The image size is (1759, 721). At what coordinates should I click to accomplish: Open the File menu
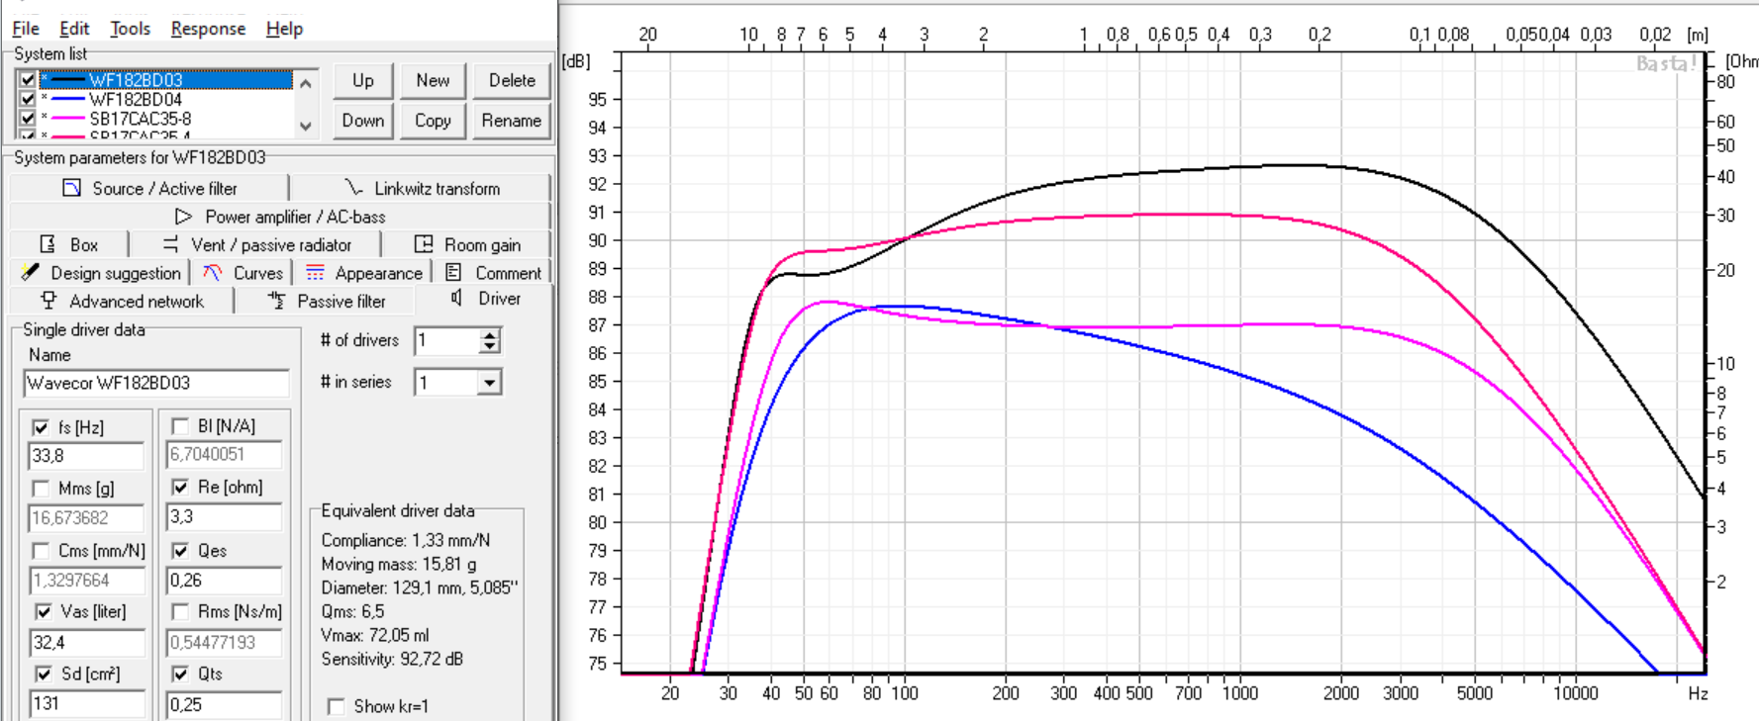click(26, 29)
